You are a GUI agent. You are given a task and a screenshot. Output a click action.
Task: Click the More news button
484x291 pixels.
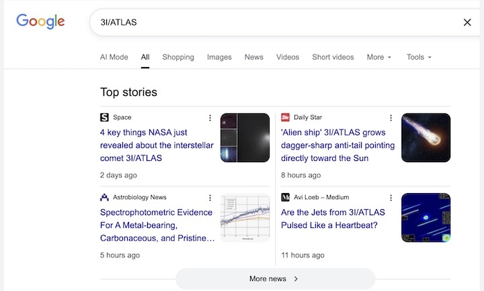[x=275, y=279]
